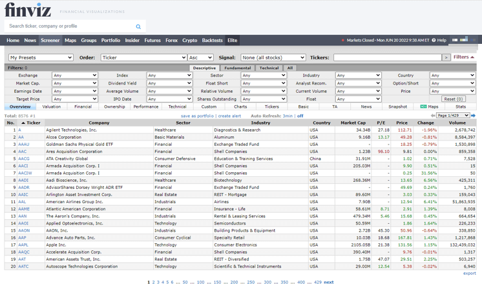Sort by Market Cap column header

pos(353,123)
